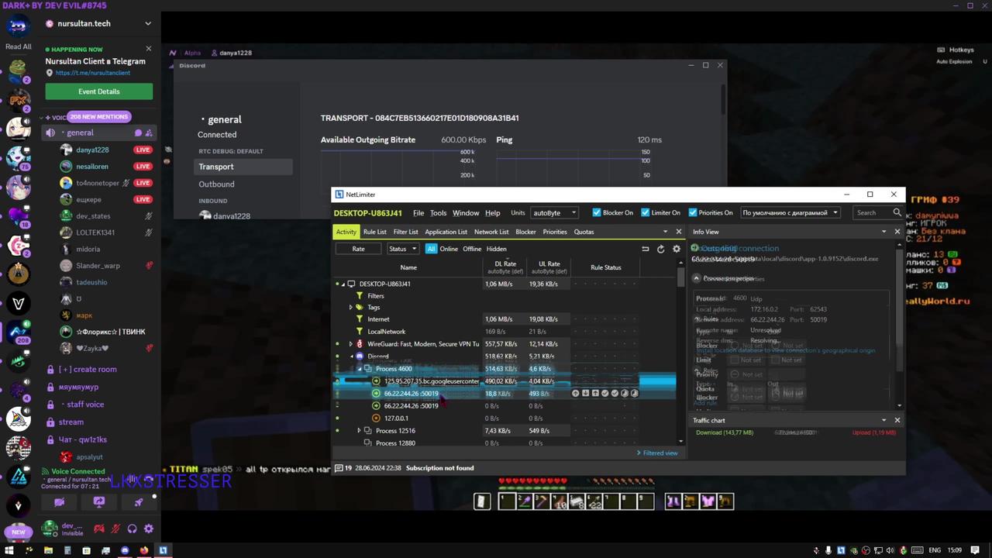Click the Filtered view link
The height and width of the screenshot is (558, 992).
point(658,453)
